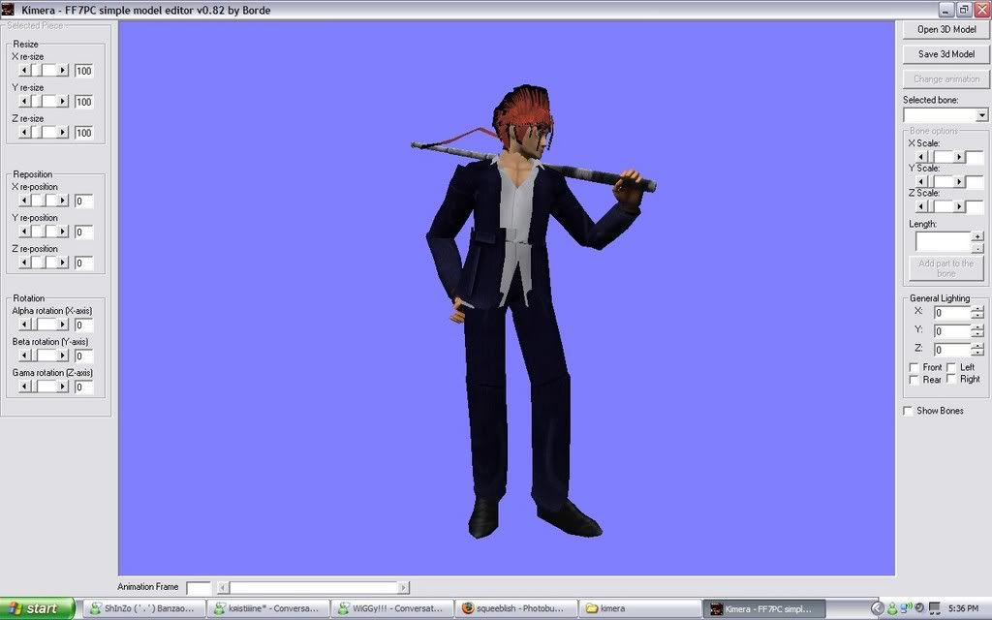Click left arrow of bone X Scale slider

[922, 157]
